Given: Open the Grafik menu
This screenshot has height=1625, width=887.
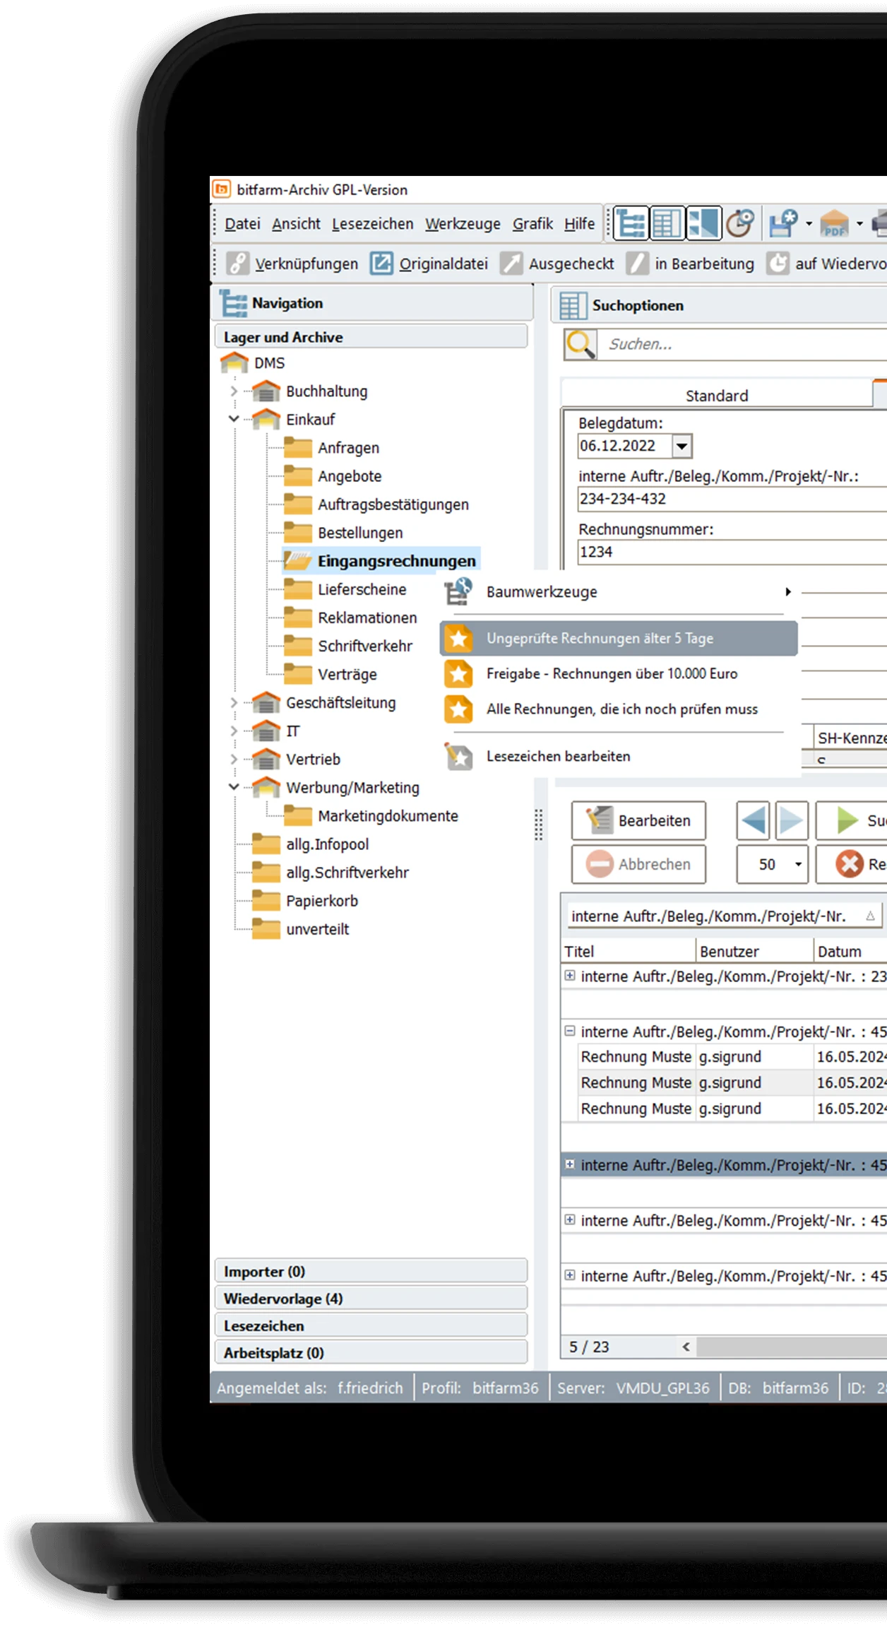Looking at the screenshot, I should 532,224.
